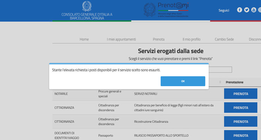Click Prenota for Ricostruzione Cittadinanza row
This screenshot has width=261, height=140.
point(241,121)
